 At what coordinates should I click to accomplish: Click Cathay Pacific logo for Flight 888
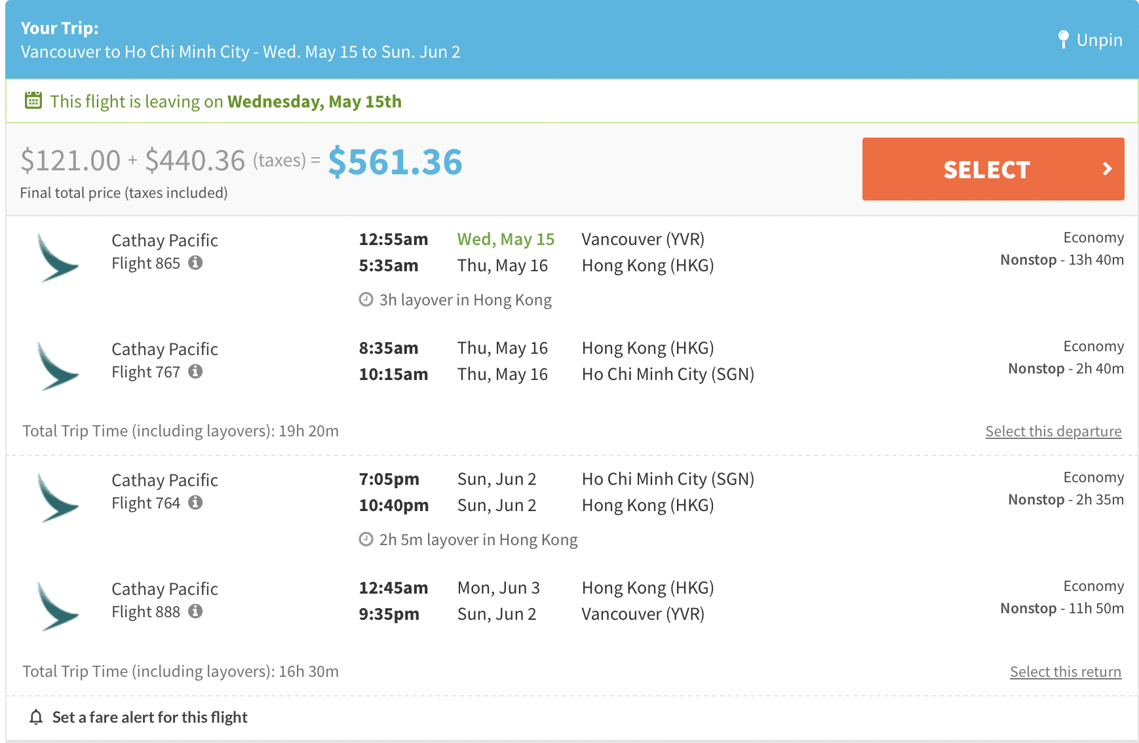[x=58, y=606]
